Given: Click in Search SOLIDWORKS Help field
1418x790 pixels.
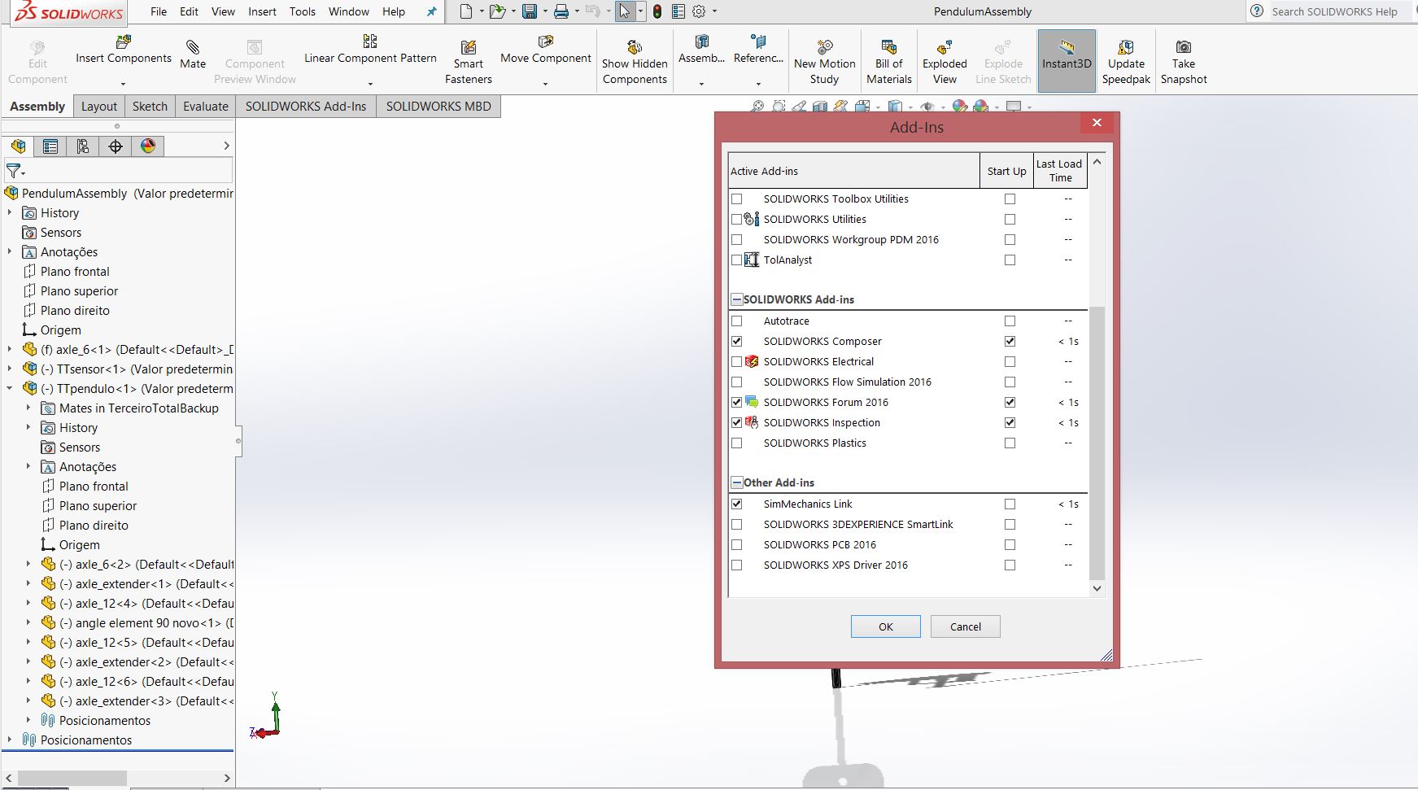Looking at the screenshot, I should pyautogui.click(x=1334, y=11).
